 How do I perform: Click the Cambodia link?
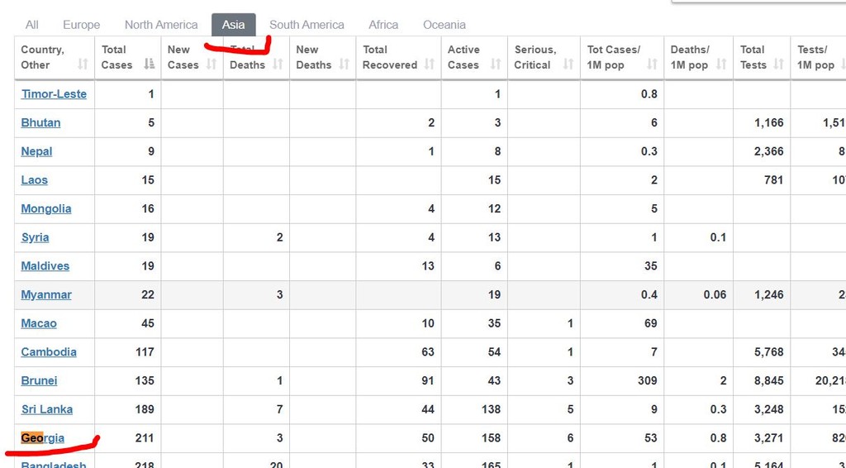click(x=49, y=352)
